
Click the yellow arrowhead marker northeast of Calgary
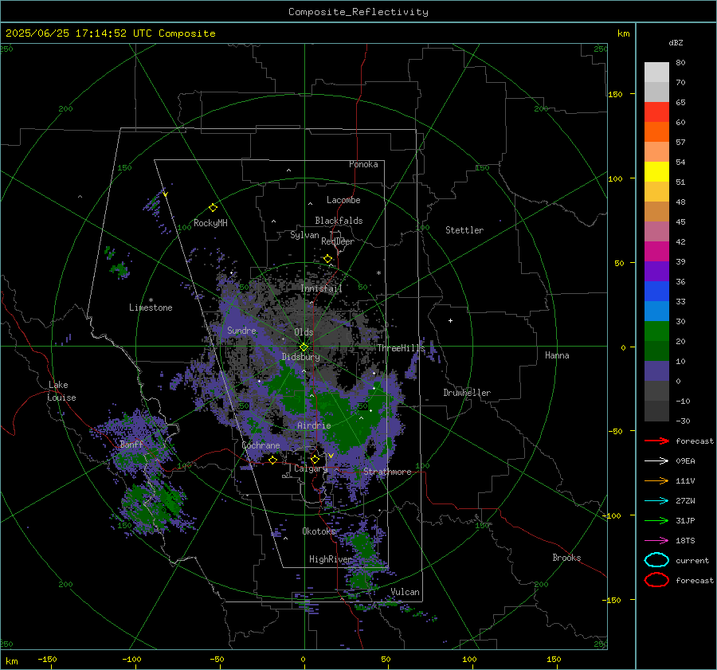[x=331, y=456]
